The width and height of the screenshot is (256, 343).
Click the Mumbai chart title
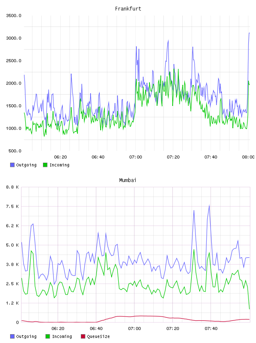pyautogui.click(x=128, y=180)
